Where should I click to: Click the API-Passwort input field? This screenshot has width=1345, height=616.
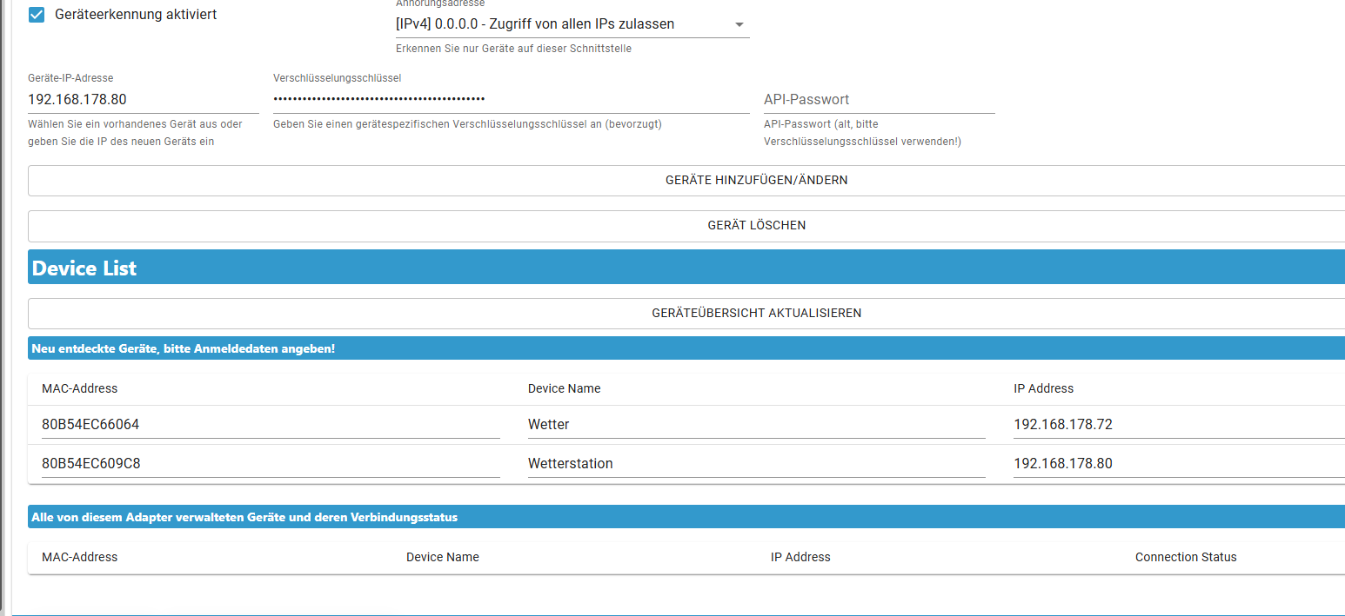click(878, 100)
